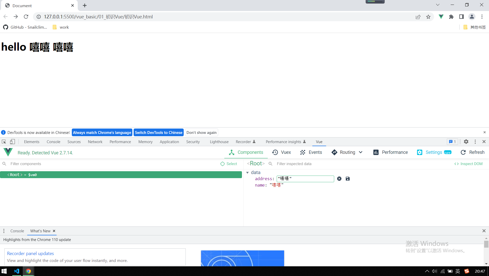Open the Vue Events view
The width and height of the screenshot is (489, 276).
(x=311, y=152)
